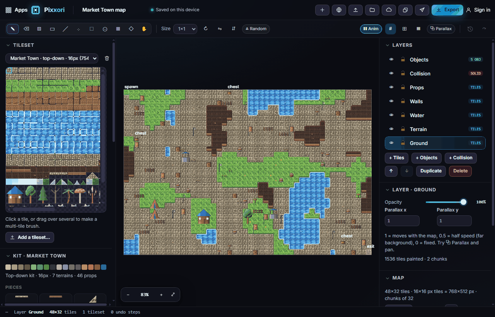
Task: Click the plus icon in the header
Action: (x=322, y=10)
